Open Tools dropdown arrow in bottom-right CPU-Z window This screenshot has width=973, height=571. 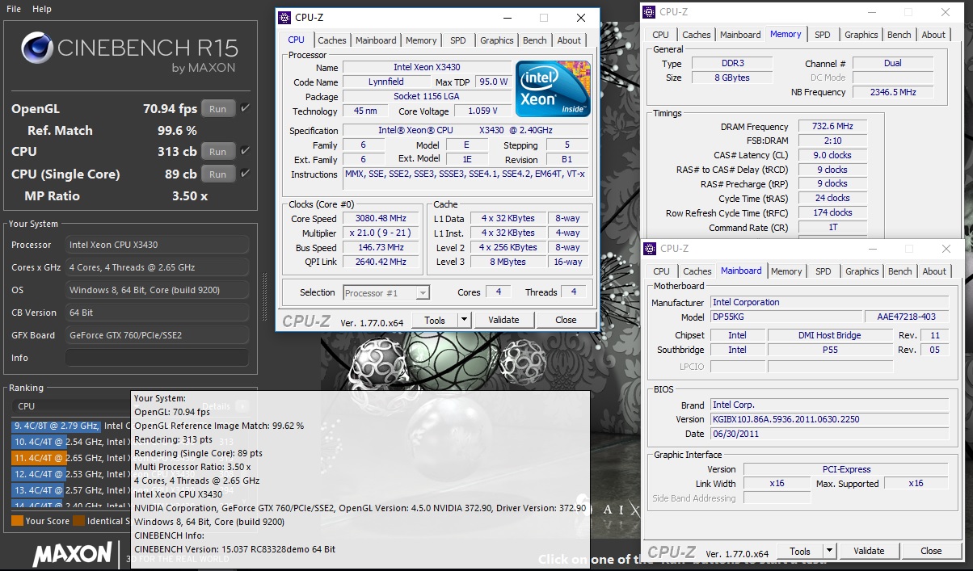(829, 551)
